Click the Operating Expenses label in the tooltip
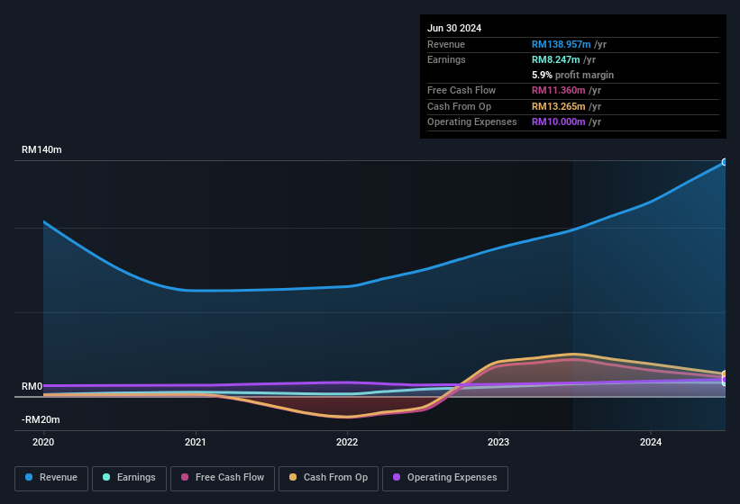Viewport: 740px width, 504px height. 472,122
